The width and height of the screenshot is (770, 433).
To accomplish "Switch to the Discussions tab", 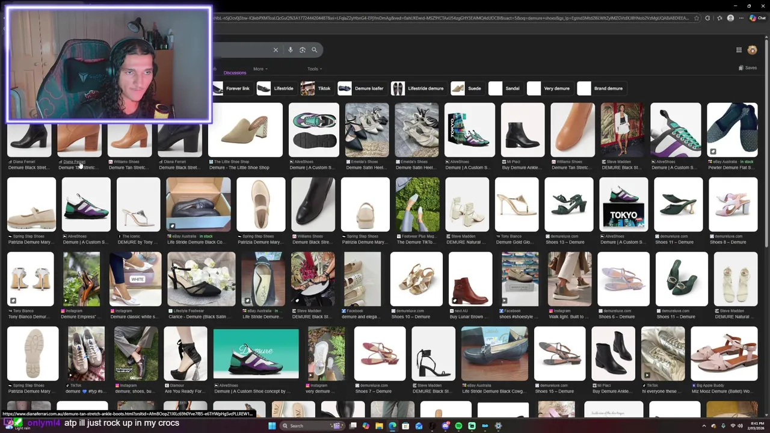I will 235,72.
